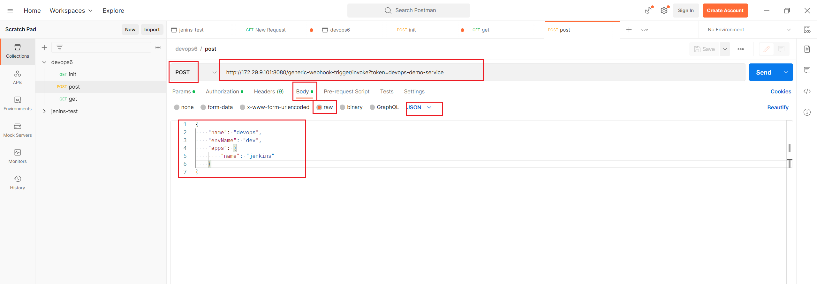Open the GET get tab
Viewport: 817px width, 284px height.
[x=506, y=30]
